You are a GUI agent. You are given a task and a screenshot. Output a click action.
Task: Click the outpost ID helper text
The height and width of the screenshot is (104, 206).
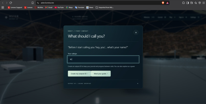click(101, 66)
